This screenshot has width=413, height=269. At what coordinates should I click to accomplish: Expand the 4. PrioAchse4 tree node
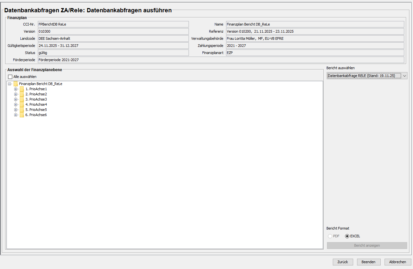[x=16, y=105]
